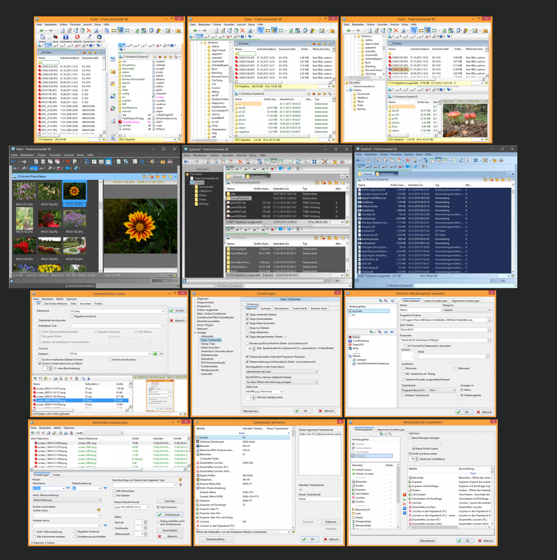Click Zurücksetzen in Mehrfaches Umbenennen

tap(170, 530)
